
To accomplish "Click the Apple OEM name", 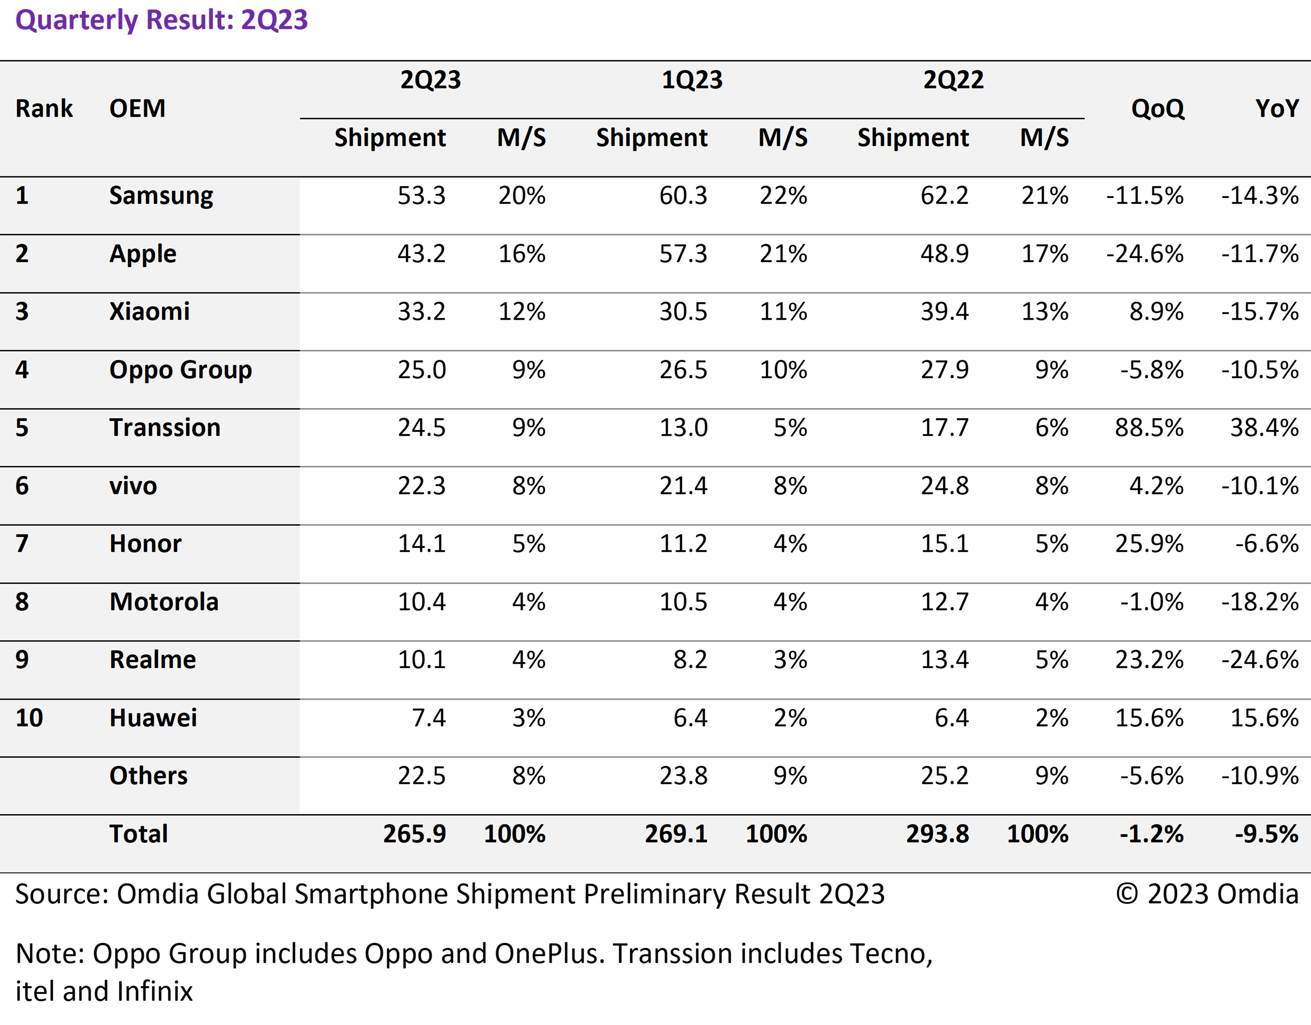I will tap(143, 254).
